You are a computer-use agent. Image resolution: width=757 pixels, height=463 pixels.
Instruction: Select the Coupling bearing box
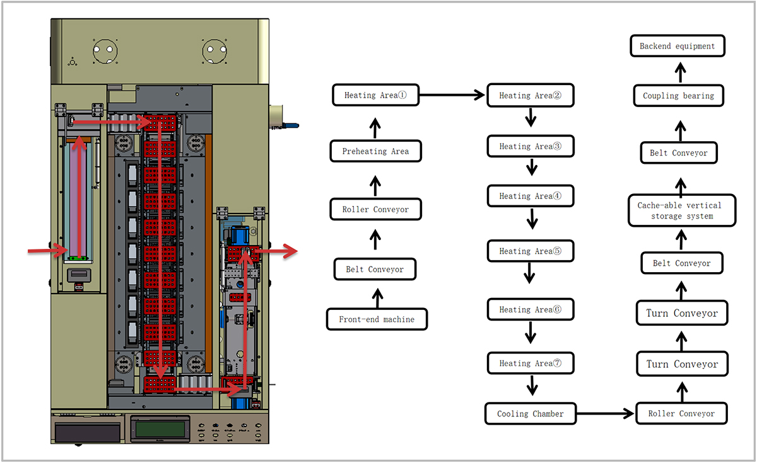[x=678, y=96]
